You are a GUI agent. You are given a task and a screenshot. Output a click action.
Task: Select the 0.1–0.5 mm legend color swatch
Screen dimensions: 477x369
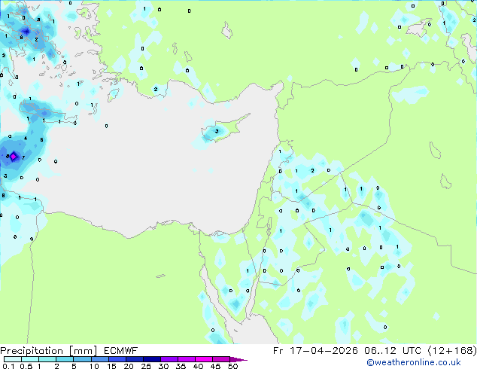tap(13, 359)
